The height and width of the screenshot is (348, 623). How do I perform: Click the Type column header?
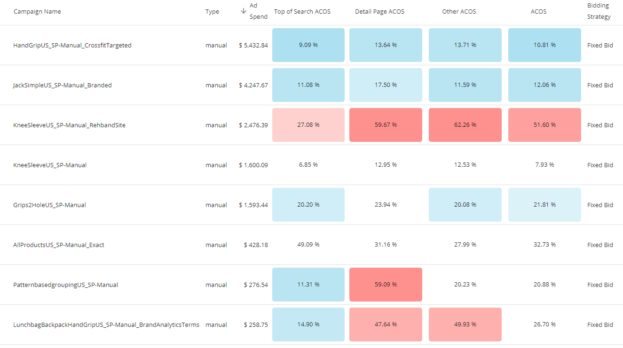click(x=212, y=11)
